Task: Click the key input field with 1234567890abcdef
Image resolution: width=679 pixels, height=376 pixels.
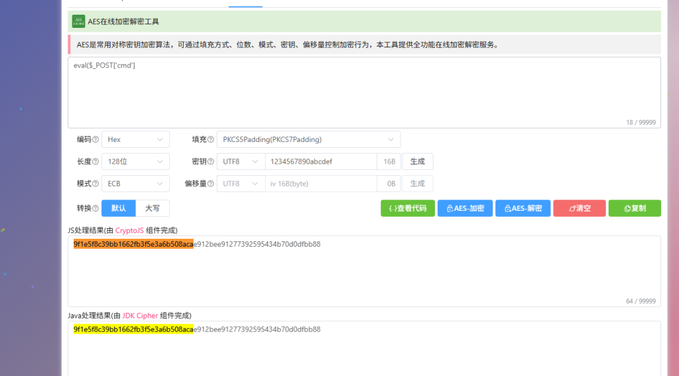Action: (x=320, y=162)
